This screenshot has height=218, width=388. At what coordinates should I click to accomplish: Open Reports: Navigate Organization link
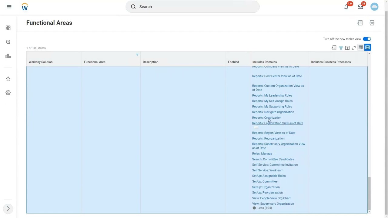point(273,112)
